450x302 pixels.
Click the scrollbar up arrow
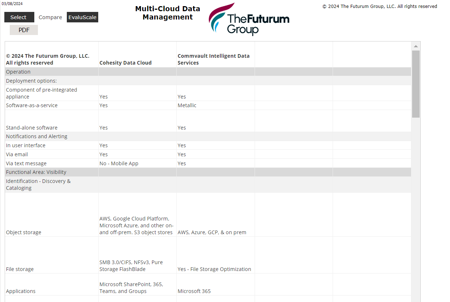pos(416,45)
